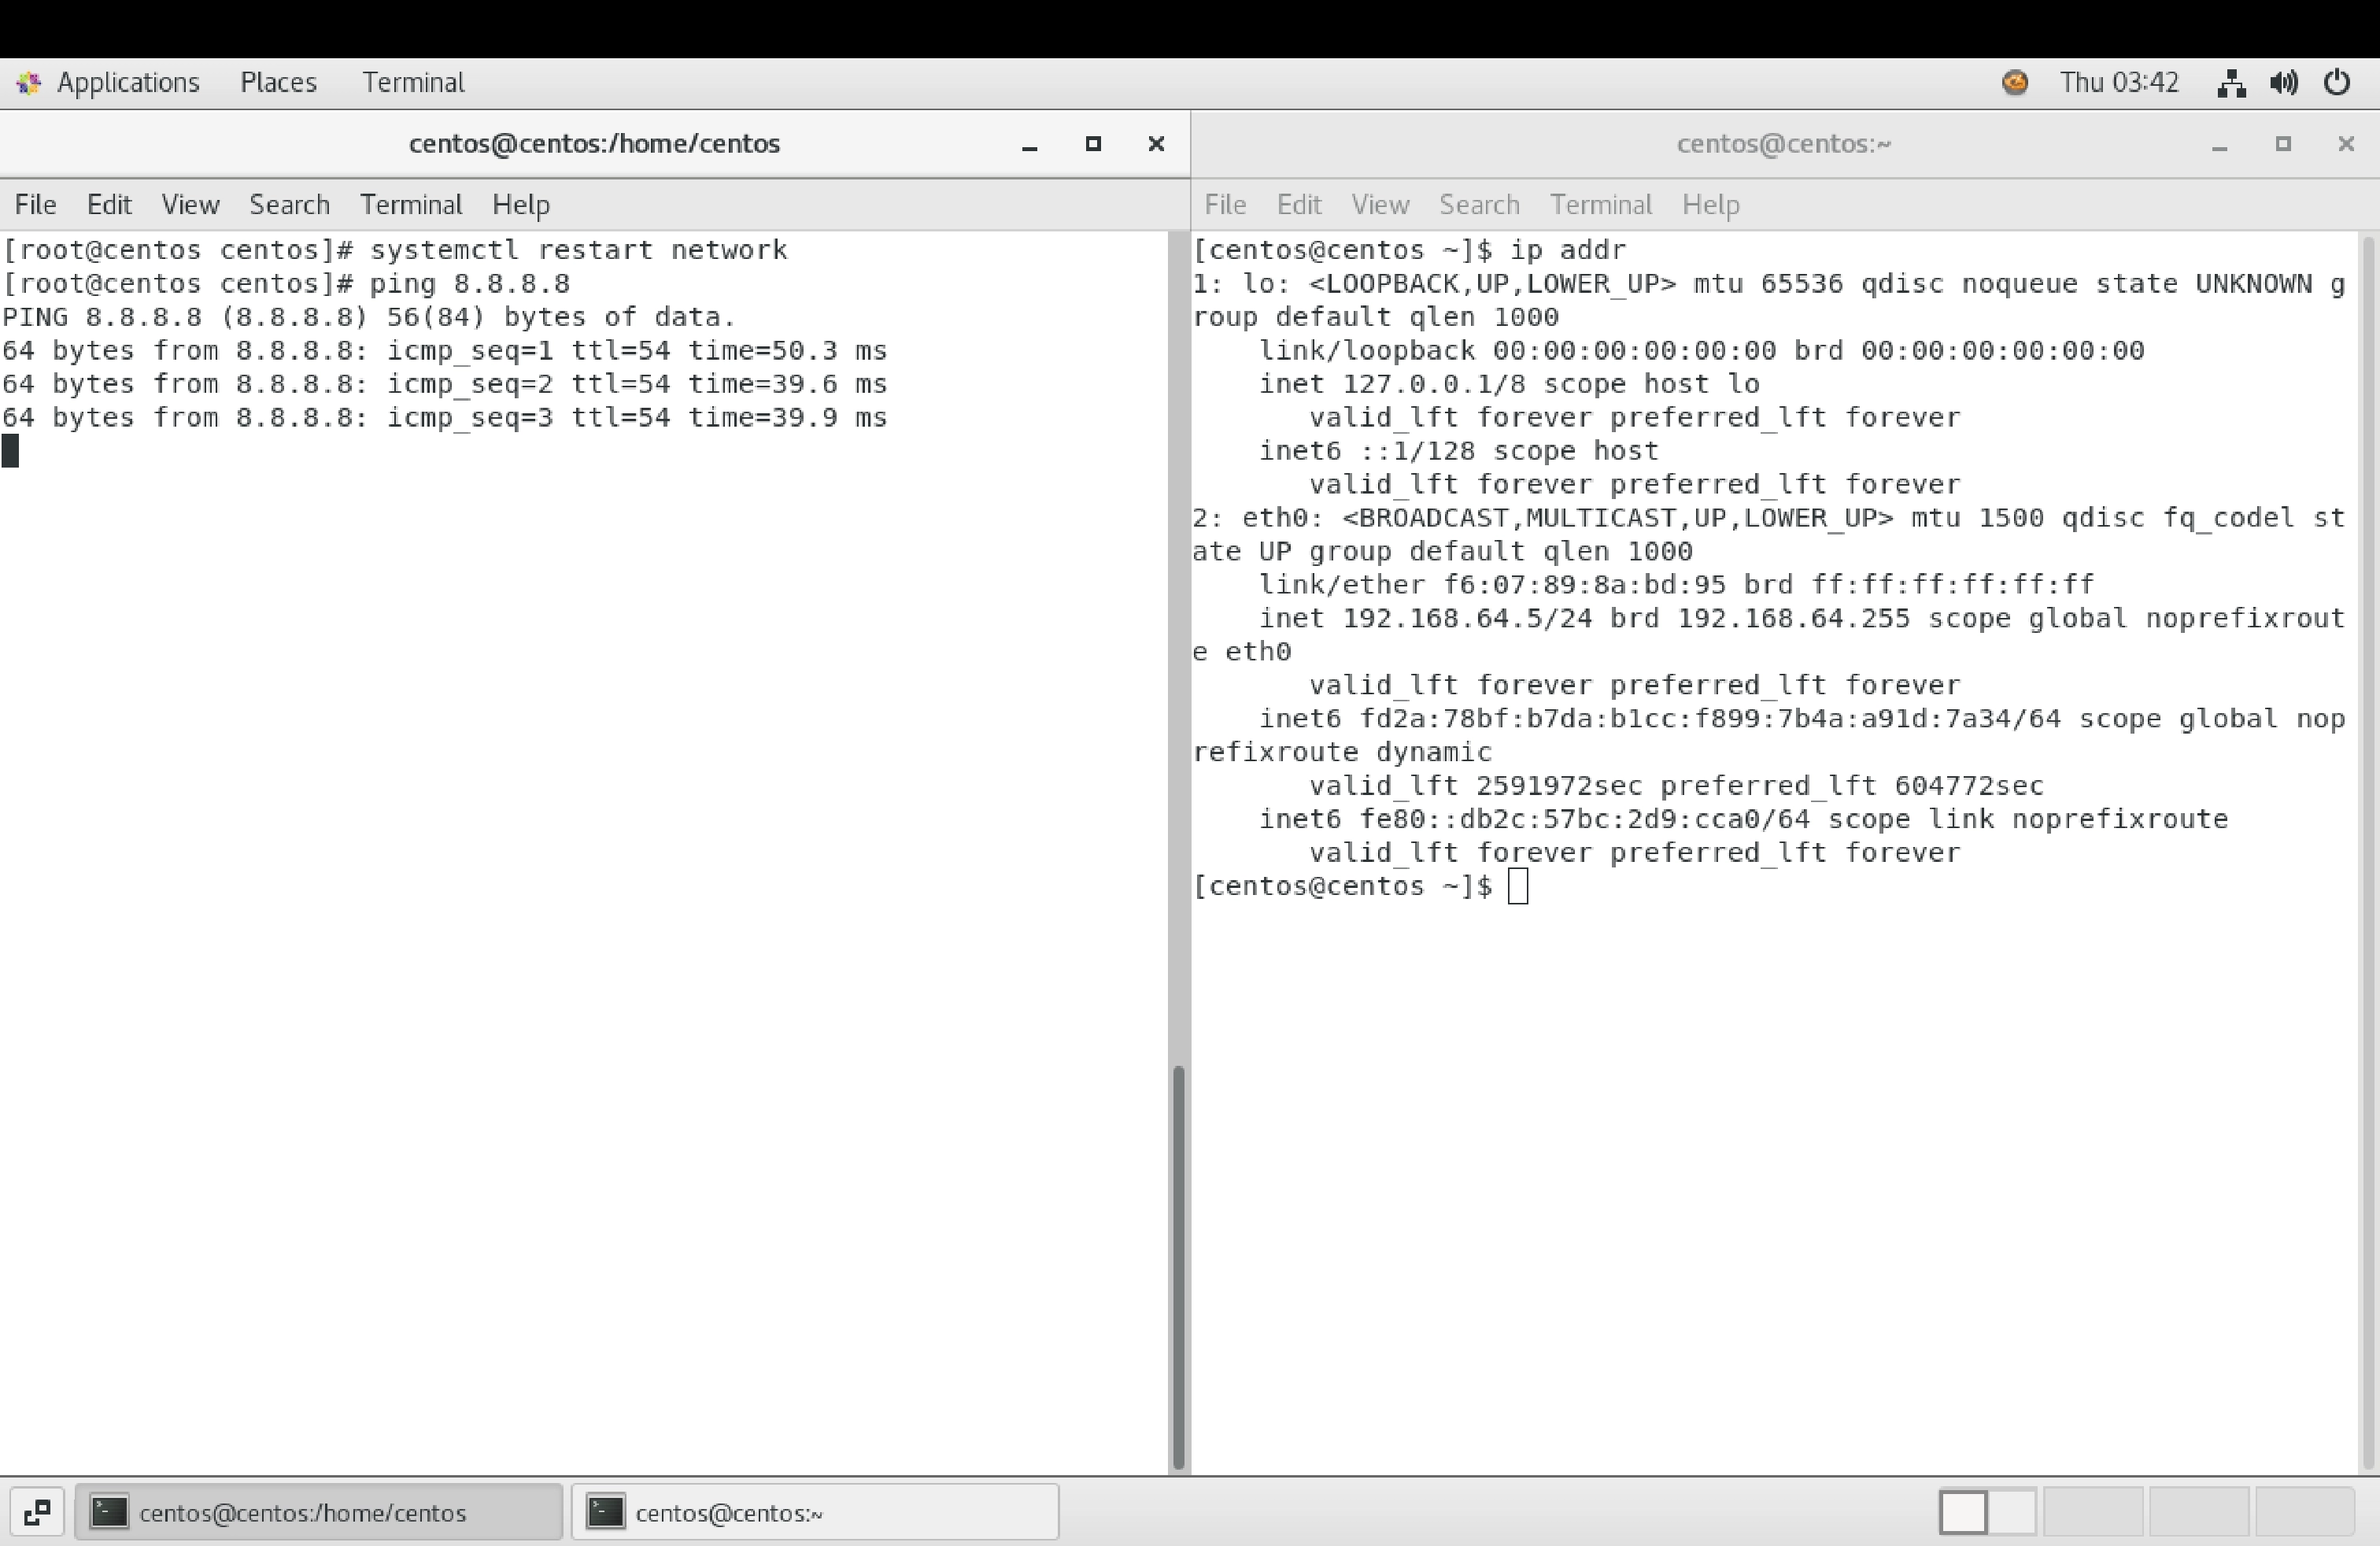Switch to centos@centos:~ taskbar button
This screenshot has height=1546, width=2380.
[814, 1512]
